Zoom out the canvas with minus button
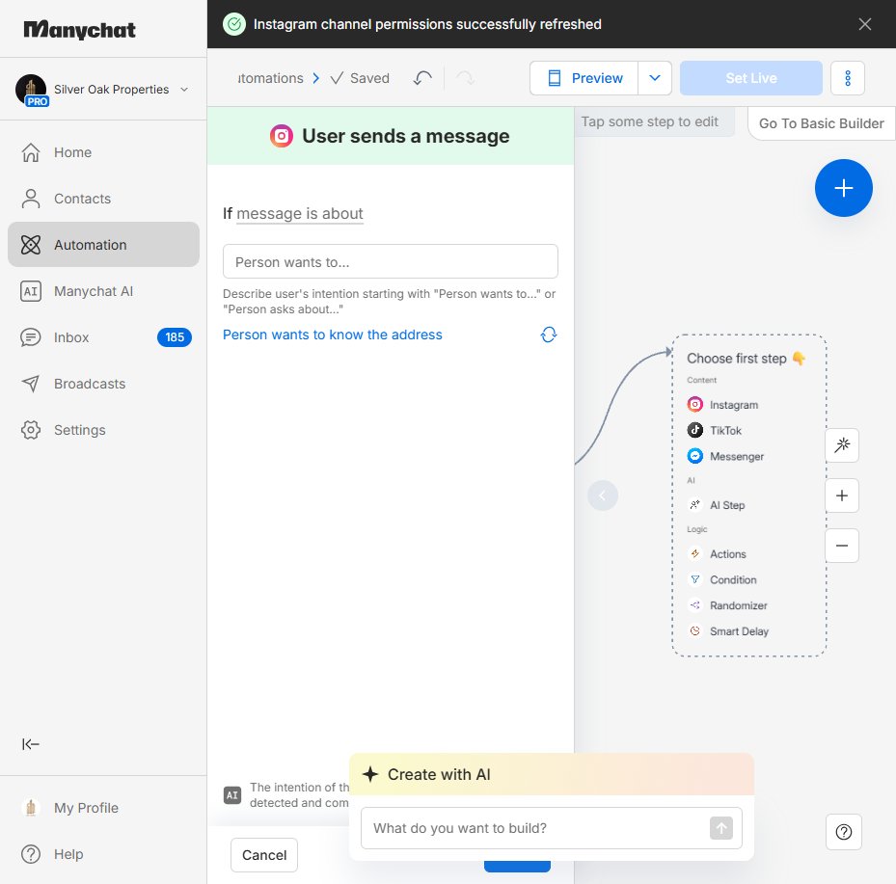 842,546
